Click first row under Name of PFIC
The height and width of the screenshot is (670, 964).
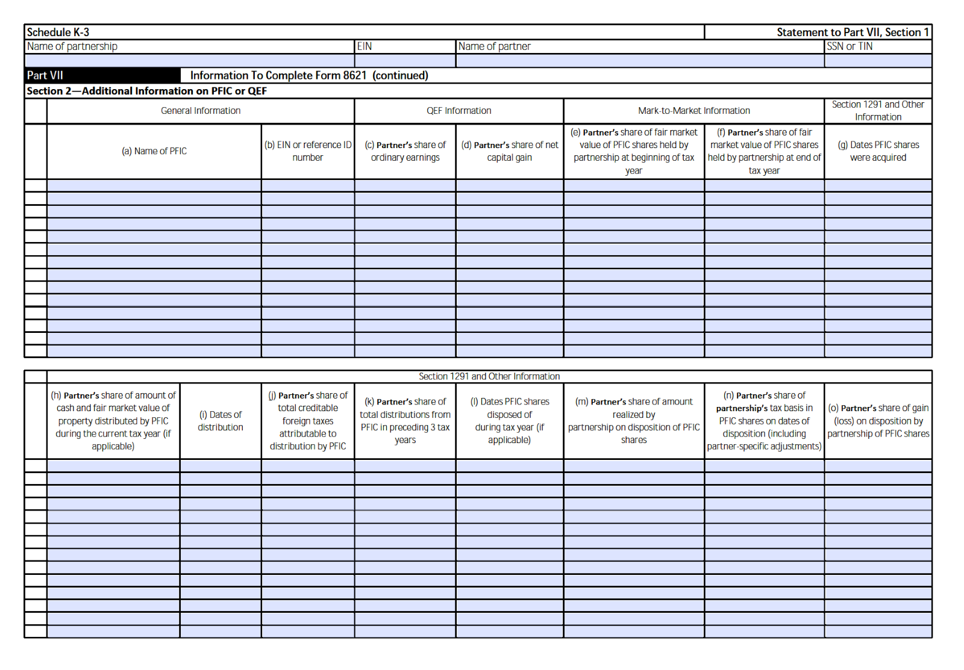tap(154, 185)
